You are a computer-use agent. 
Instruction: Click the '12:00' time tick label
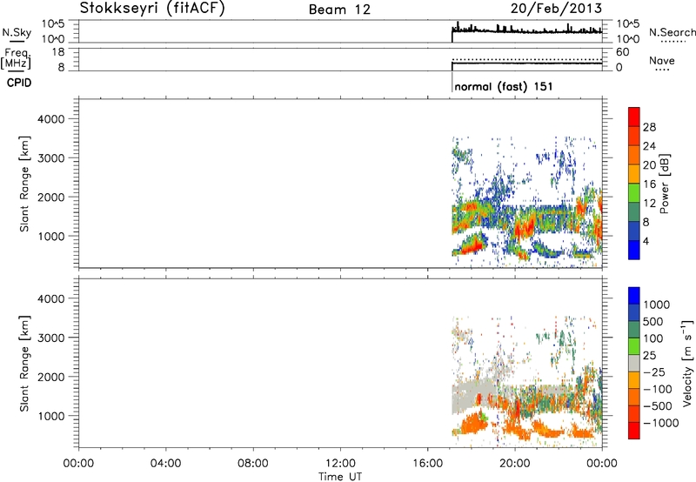pos(340,464)
